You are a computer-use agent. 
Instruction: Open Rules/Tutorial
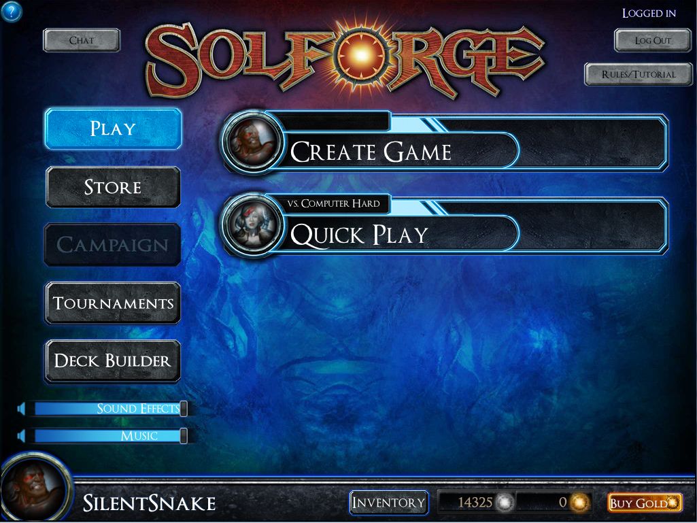click(639, 74)
